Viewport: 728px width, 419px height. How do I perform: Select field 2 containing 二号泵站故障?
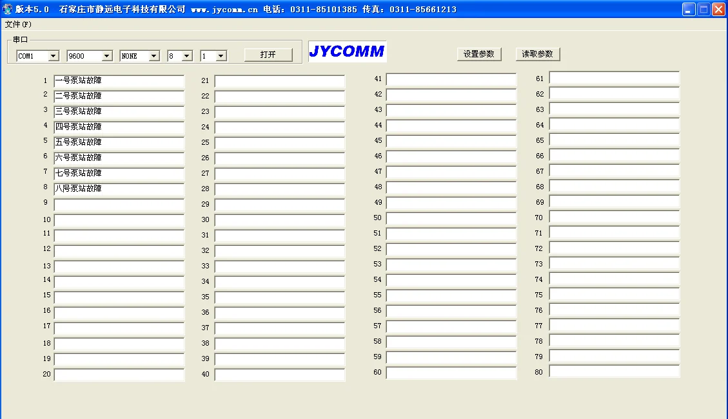119,97
